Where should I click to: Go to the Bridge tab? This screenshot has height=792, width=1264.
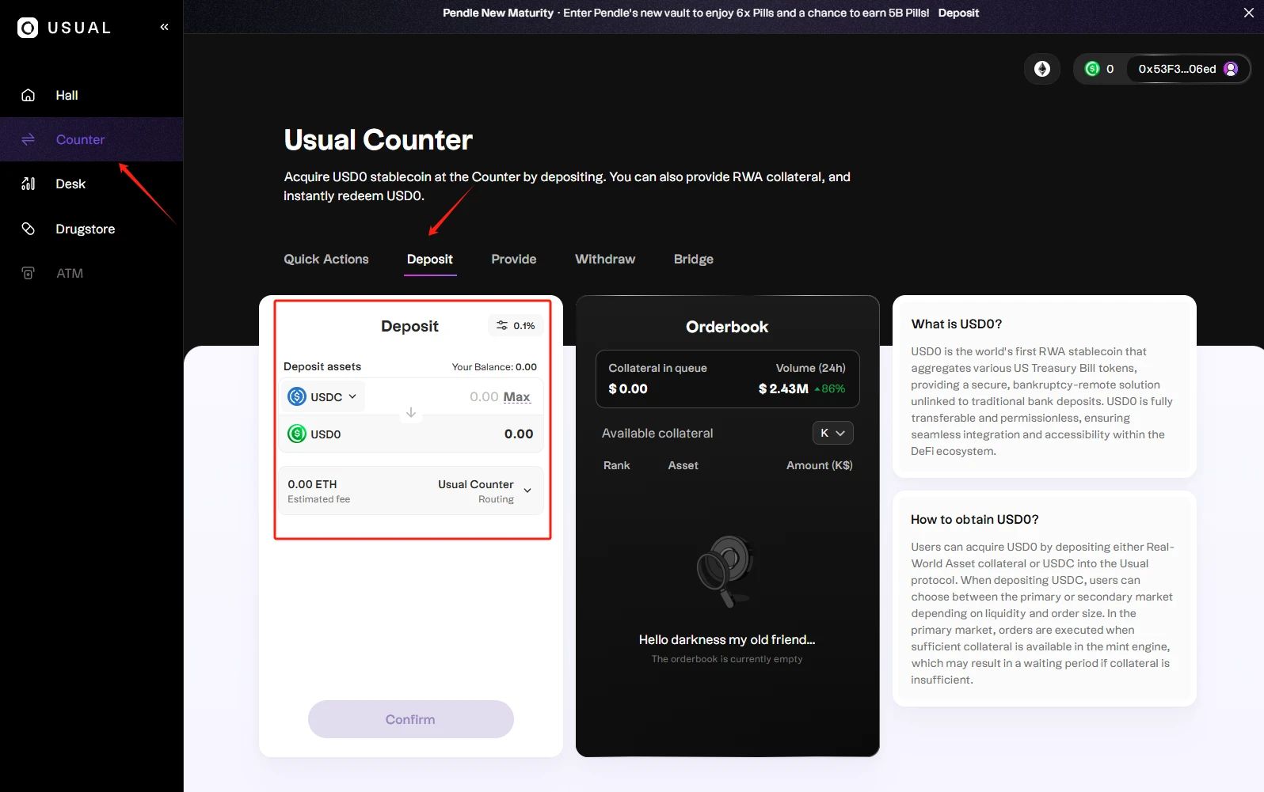pos(694,260)
